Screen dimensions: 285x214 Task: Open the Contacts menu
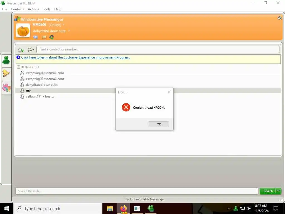click(18, 9)
